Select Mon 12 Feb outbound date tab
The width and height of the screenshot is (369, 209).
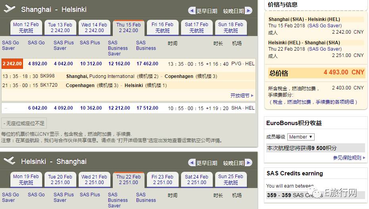point(26,27)
